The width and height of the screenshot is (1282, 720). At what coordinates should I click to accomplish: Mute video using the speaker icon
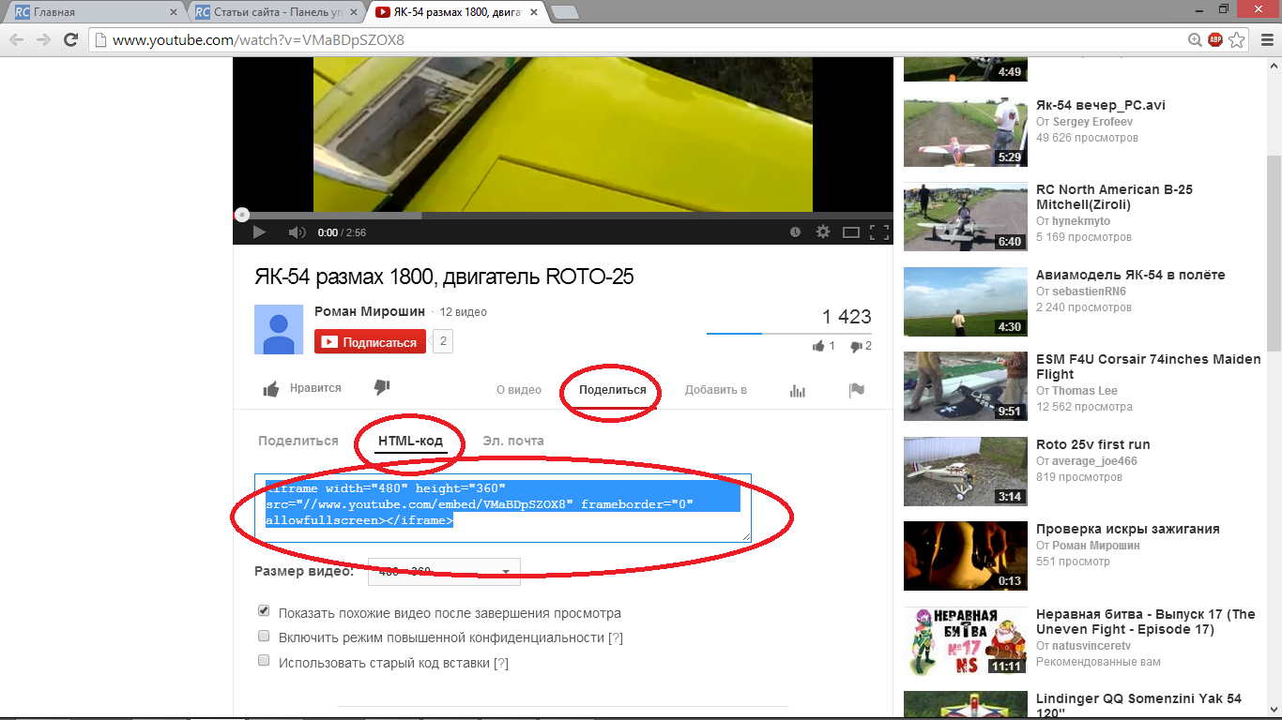coord(297,232)
